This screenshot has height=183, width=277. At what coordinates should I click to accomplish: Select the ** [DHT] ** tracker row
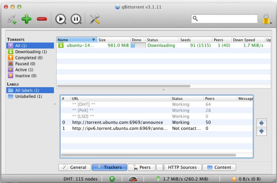coord(156,104)
